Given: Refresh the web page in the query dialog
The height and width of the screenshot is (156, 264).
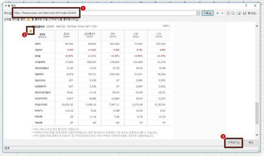Looking at the screenshot, I should click(x=233, y=13).
